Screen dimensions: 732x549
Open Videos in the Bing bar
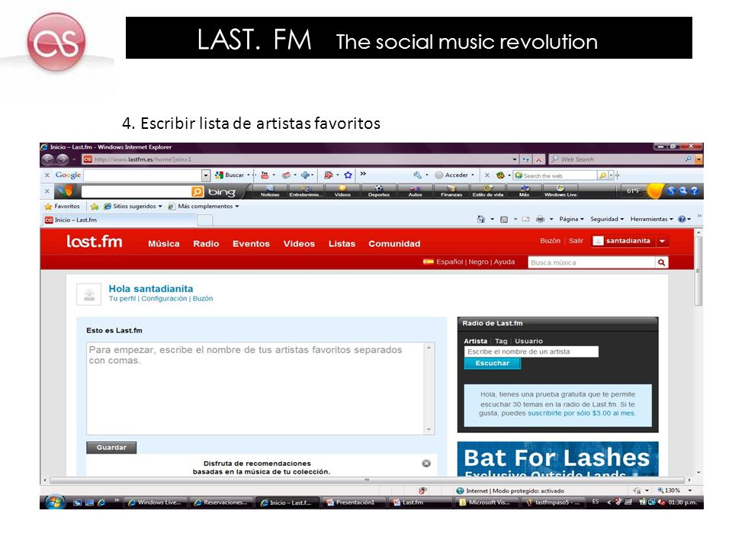[x=342, y=191]
